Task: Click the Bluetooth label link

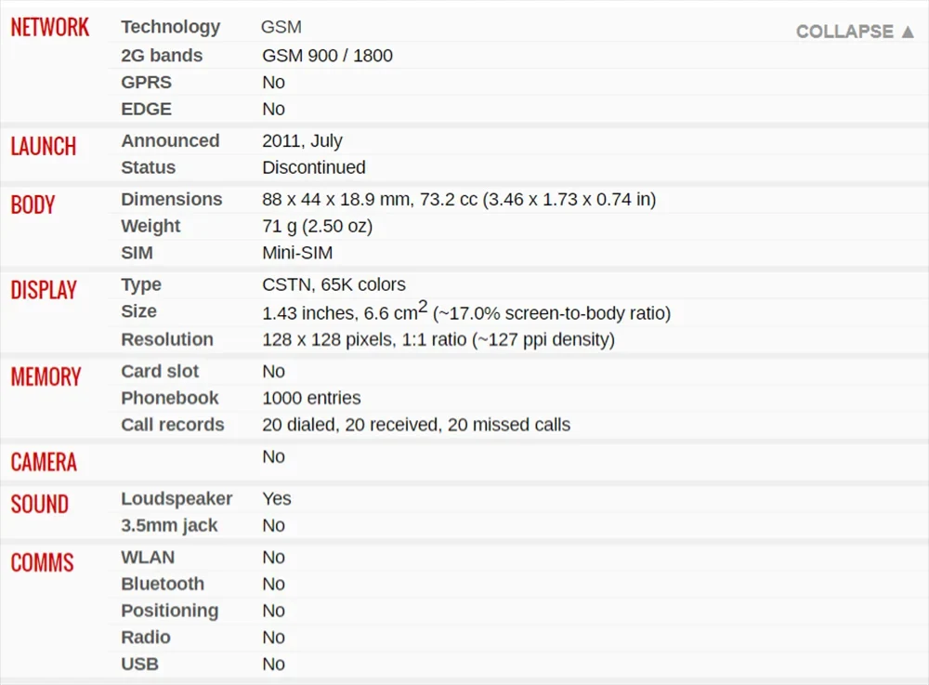Action: [163, 585]
